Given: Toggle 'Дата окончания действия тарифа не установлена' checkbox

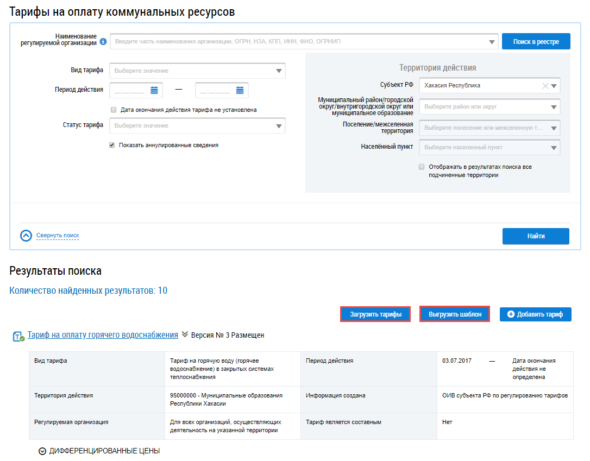Looking at the screenshot, I should pos(113,110).
